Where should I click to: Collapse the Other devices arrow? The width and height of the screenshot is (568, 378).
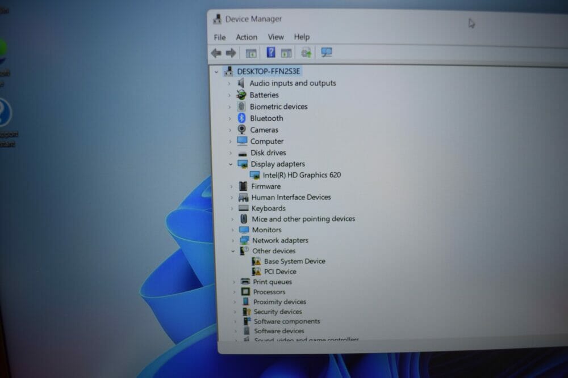(x=233, y=251)
